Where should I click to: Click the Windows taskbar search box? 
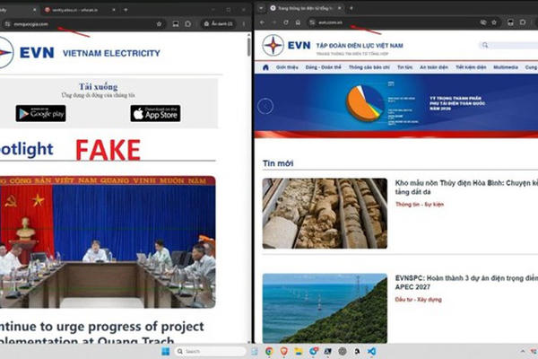pyautogui.click(x=211, y=352)
